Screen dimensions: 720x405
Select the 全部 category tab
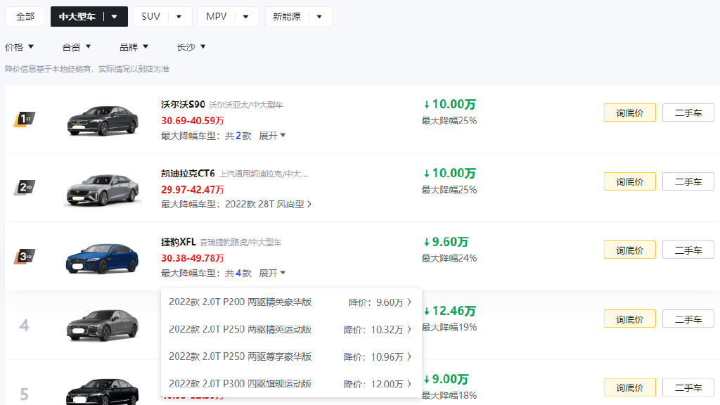click(x=25, y=17)
